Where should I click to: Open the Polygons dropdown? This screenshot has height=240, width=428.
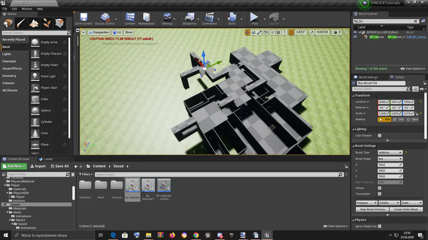coord(367,202)
